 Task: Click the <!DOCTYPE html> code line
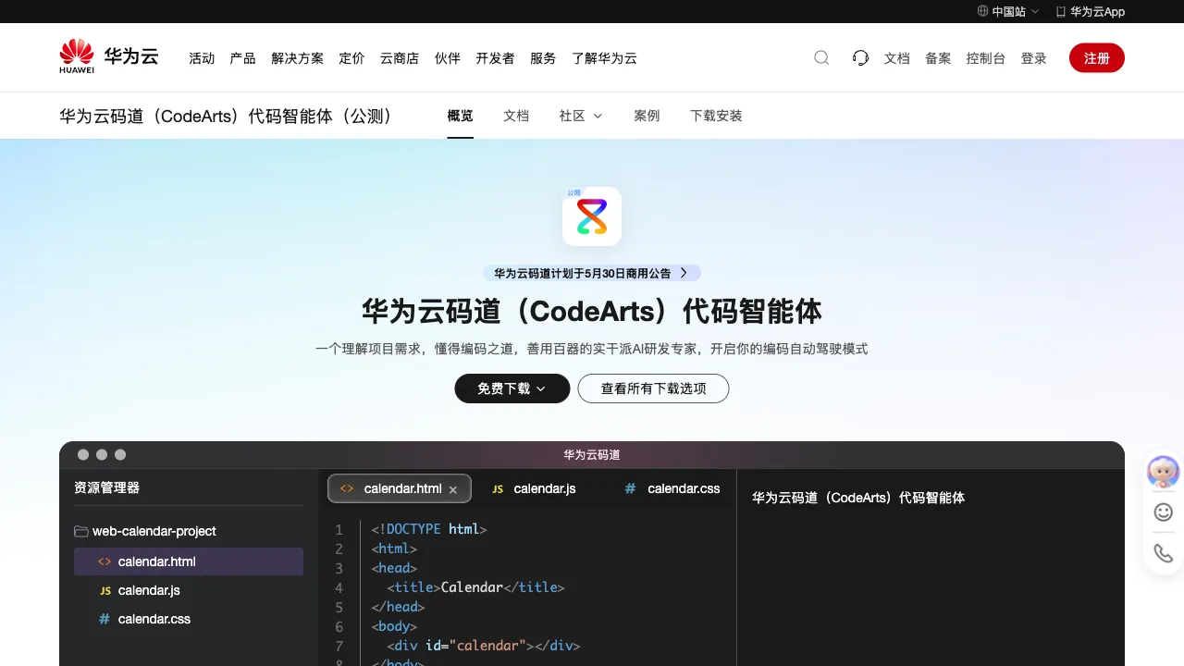[429, 529]
